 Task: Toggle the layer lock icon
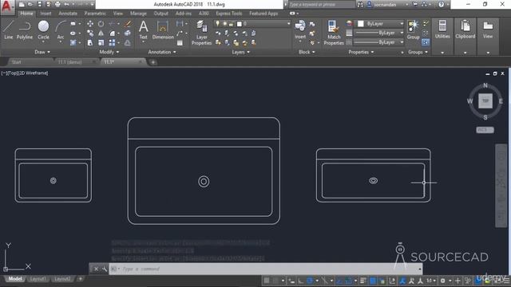click(231, 24)
